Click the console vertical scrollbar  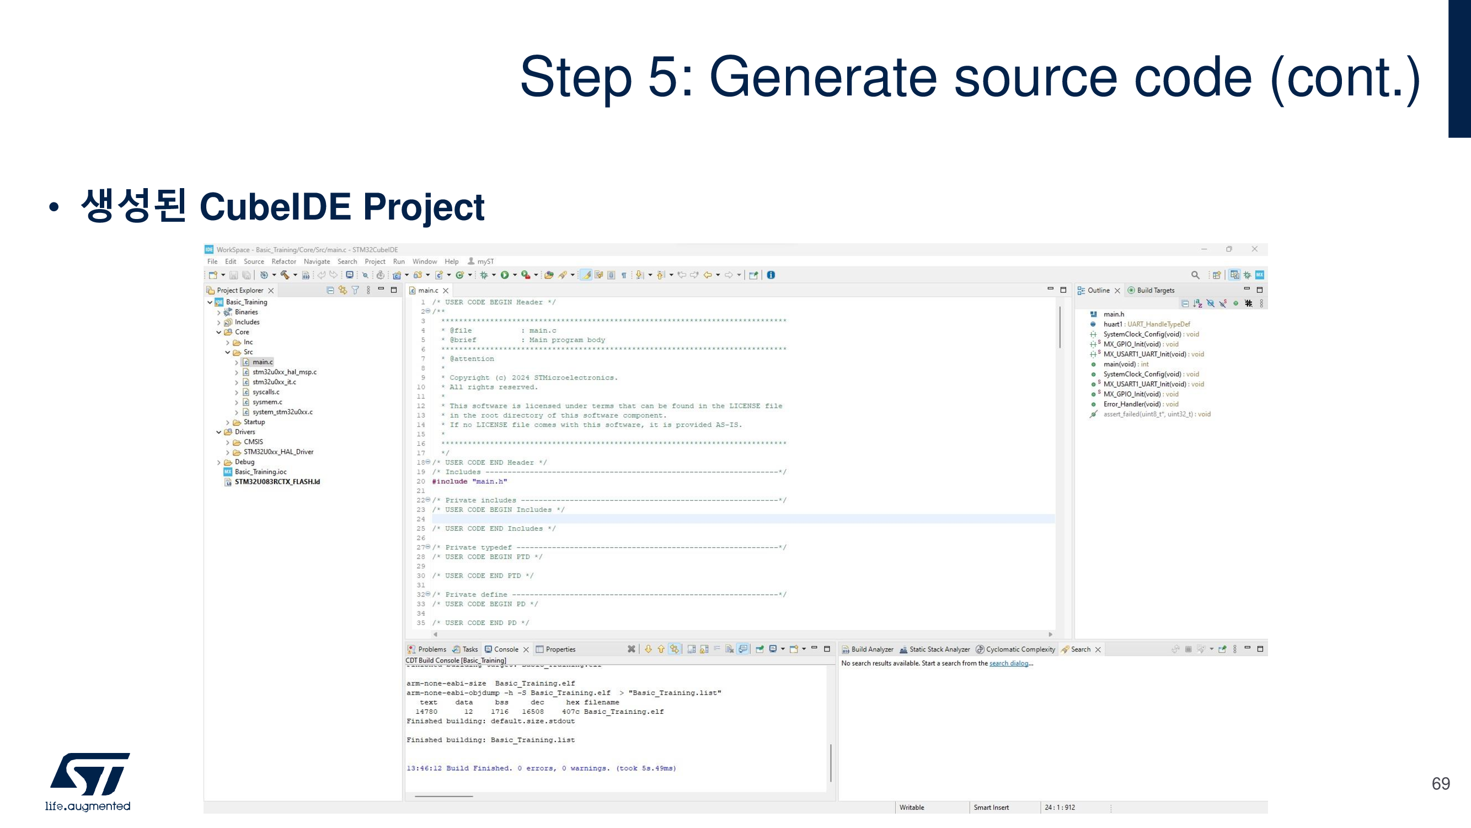point(830,762)
